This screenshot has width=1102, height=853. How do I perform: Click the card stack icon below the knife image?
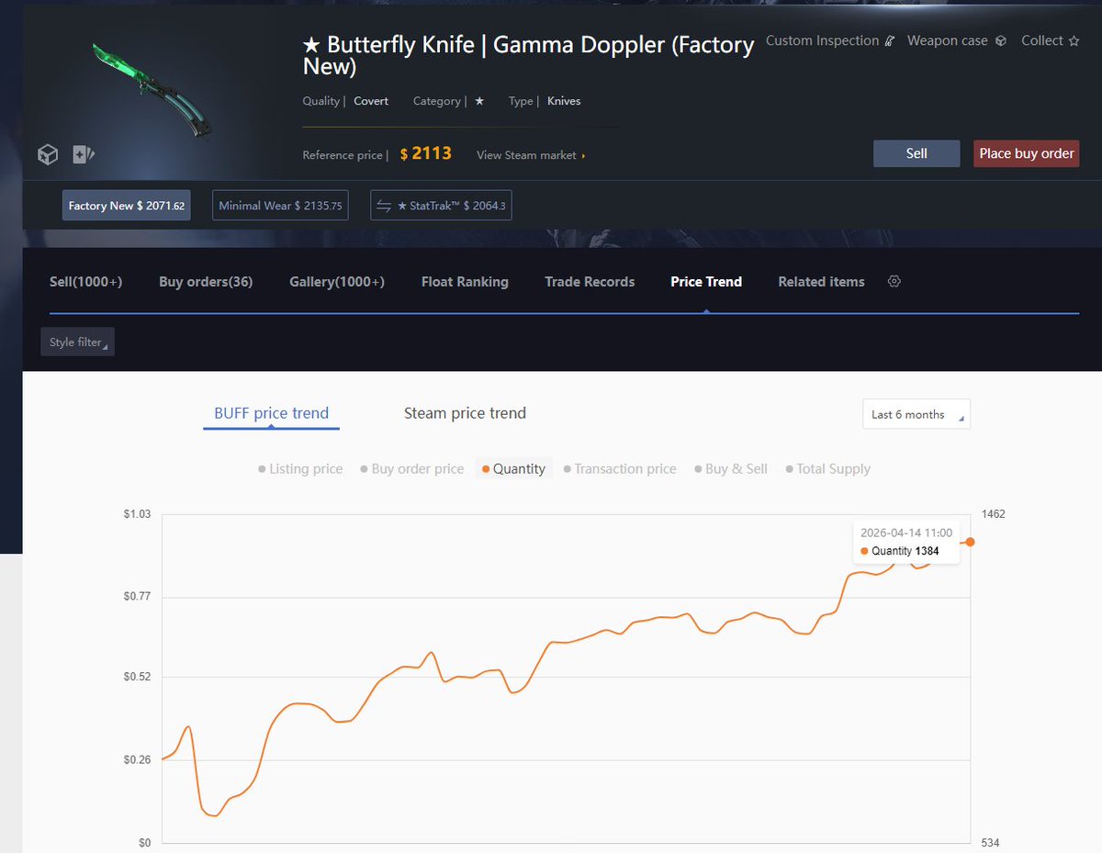click(83, 154)
